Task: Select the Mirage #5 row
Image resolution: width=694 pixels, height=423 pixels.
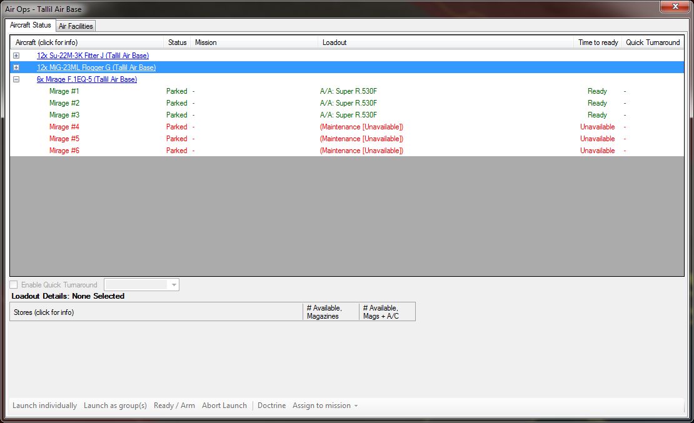Action: [347, 139]
